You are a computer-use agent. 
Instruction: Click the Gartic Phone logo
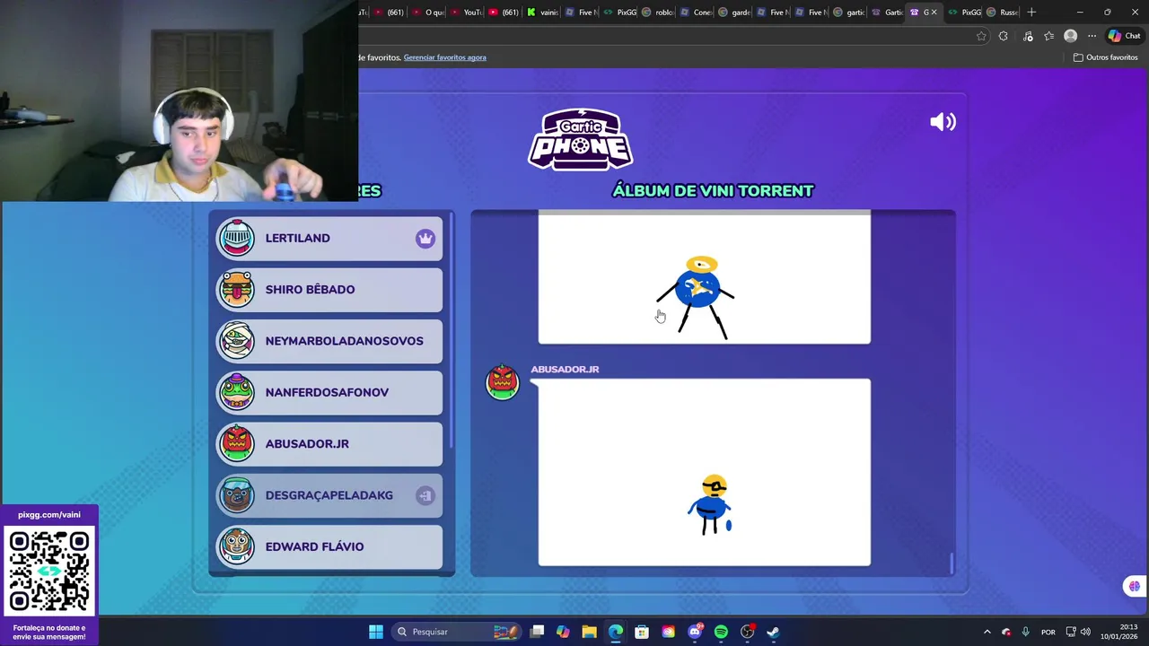click(580, 139)
